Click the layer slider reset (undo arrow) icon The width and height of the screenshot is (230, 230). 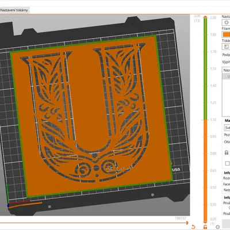[x=193, y=227]
